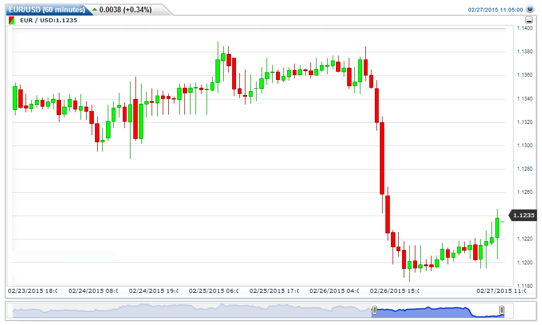Click the latest green candle near 1.1235
This screenshot has width=542, height=325.
click(498, 228)
